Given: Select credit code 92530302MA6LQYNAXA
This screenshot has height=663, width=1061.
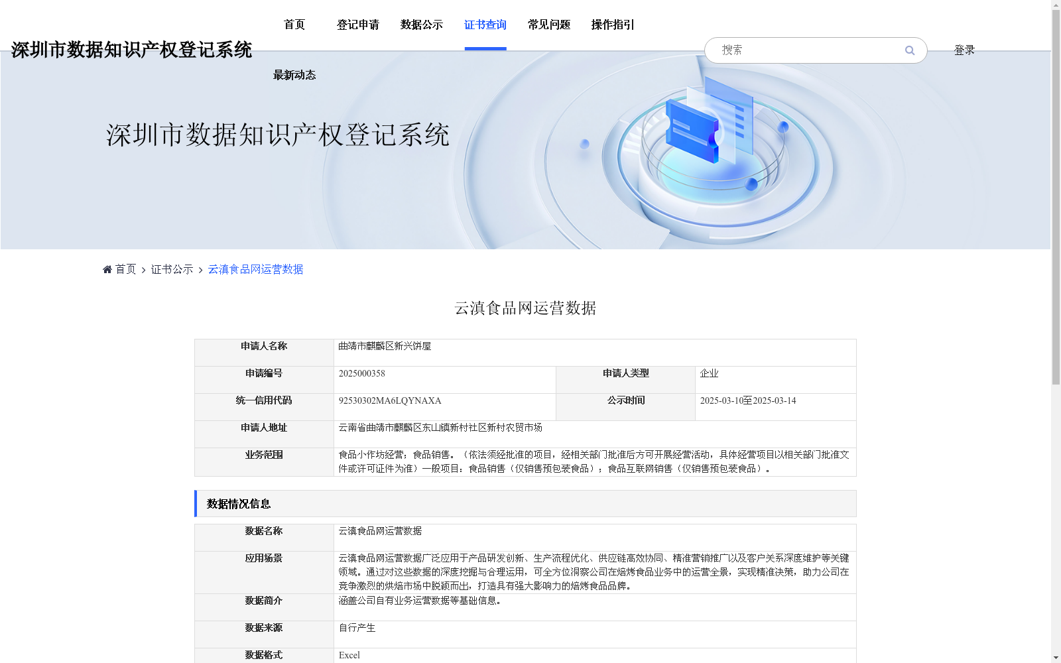Looking at the screenshot, I should pos(390,400).
